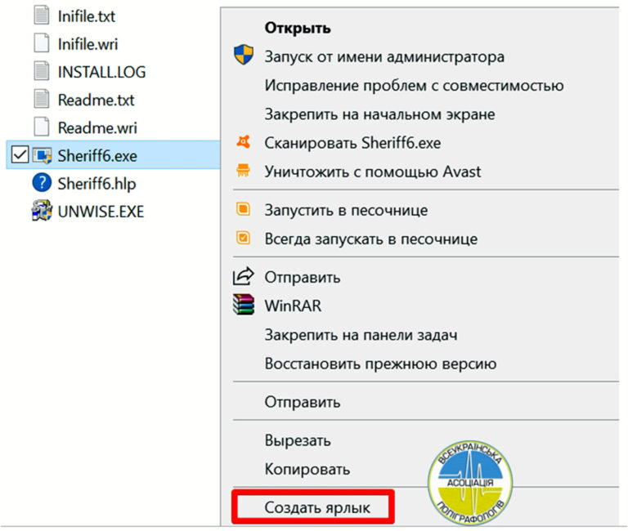The width and height of the screenshot is (628, 531).
Task: Select Открыть at top of menu
Action: (x=298, y=28)
